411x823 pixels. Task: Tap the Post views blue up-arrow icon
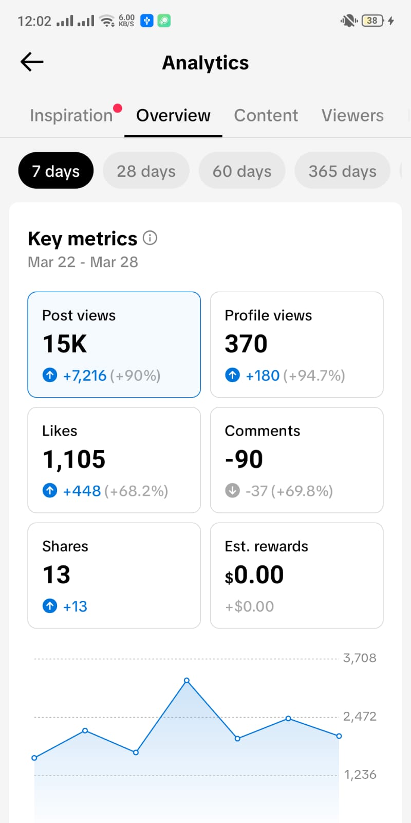point(50,375)
